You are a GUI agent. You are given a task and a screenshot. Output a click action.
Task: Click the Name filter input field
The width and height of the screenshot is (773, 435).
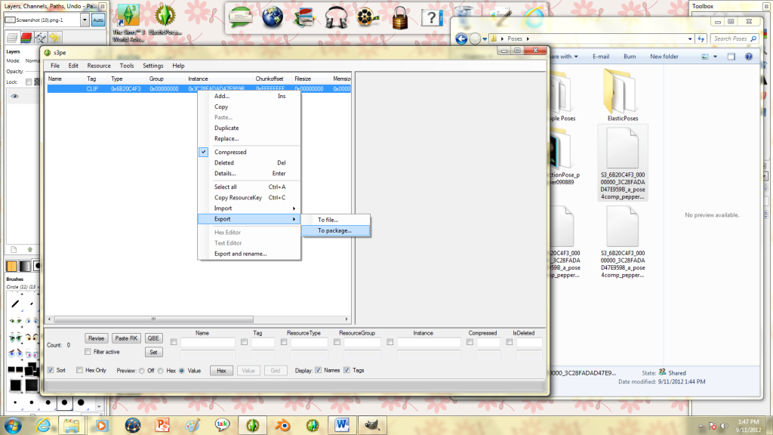[208, 342]
